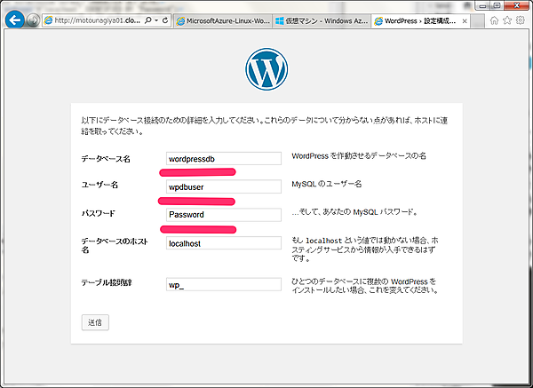Viewport: 533px width, 388px height.
Task: Click the データベースのホスト名 field localhost
Action: [224, 243]
